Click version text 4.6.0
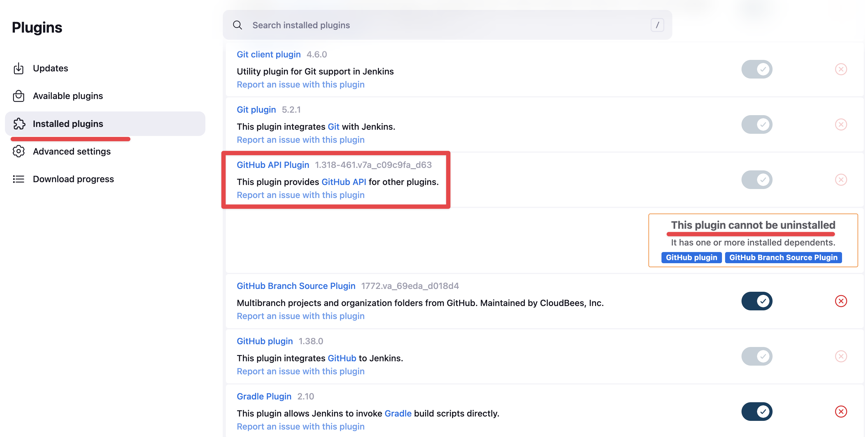Viewport: 865px width, 437px height. click(317, 54)
